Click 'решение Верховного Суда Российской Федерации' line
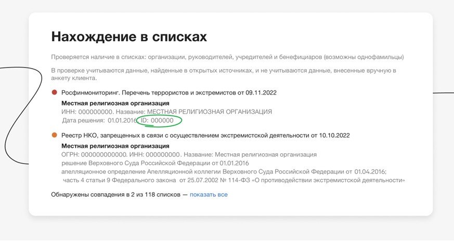The image size is (454, 241). [x=155, y=163]
